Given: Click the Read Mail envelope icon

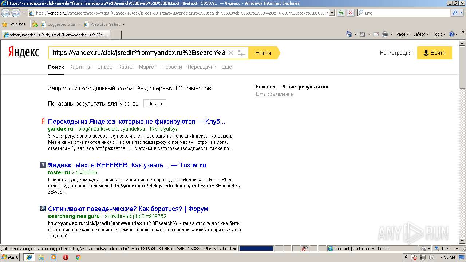Looking at the screenshot, I should pyautogui.click(x=376, y=34).
